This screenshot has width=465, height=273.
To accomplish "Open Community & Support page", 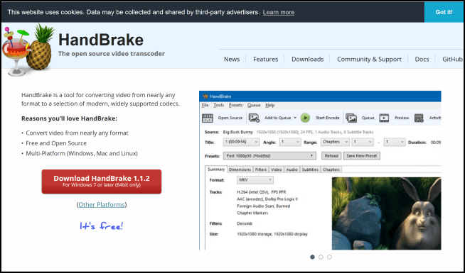I will click(369, 59).
